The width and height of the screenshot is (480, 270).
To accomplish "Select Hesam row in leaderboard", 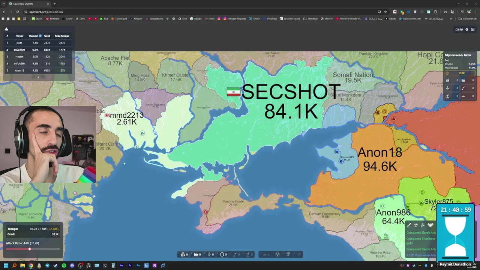I will 39,57.
